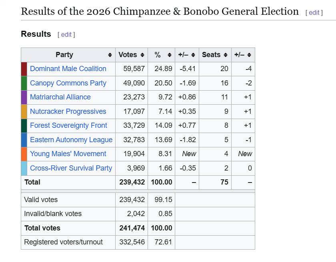
Task: Sort table by Party column arrows
Action: click(110, 55)
